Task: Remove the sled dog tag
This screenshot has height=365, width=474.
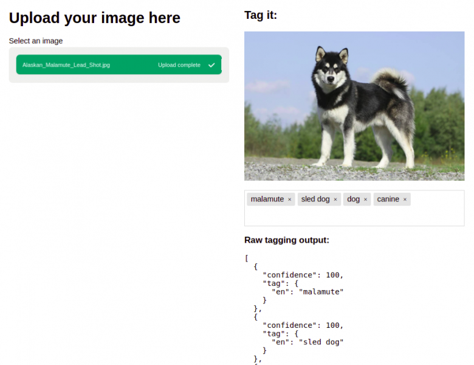Action: tap(335, 200)
